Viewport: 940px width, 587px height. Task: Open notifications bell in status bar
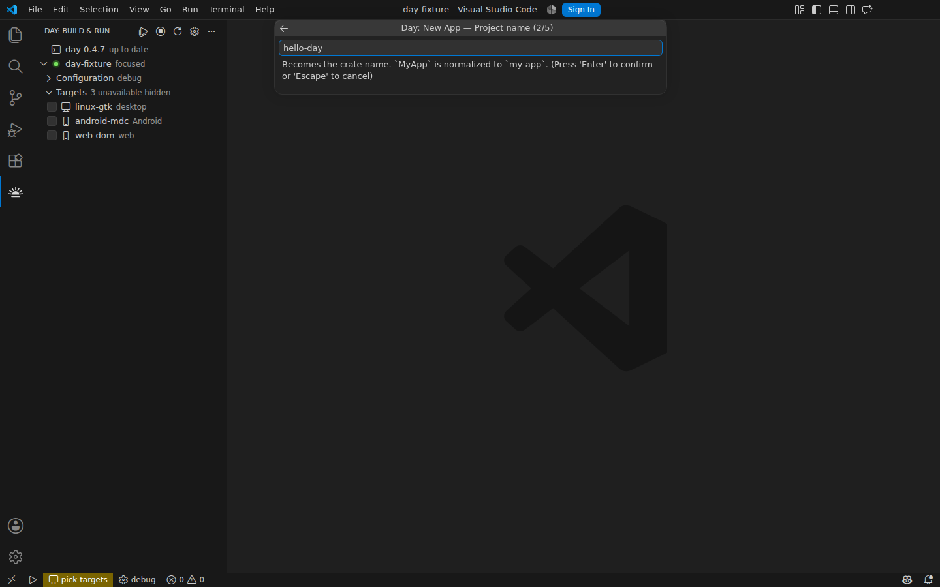(928, 580)
